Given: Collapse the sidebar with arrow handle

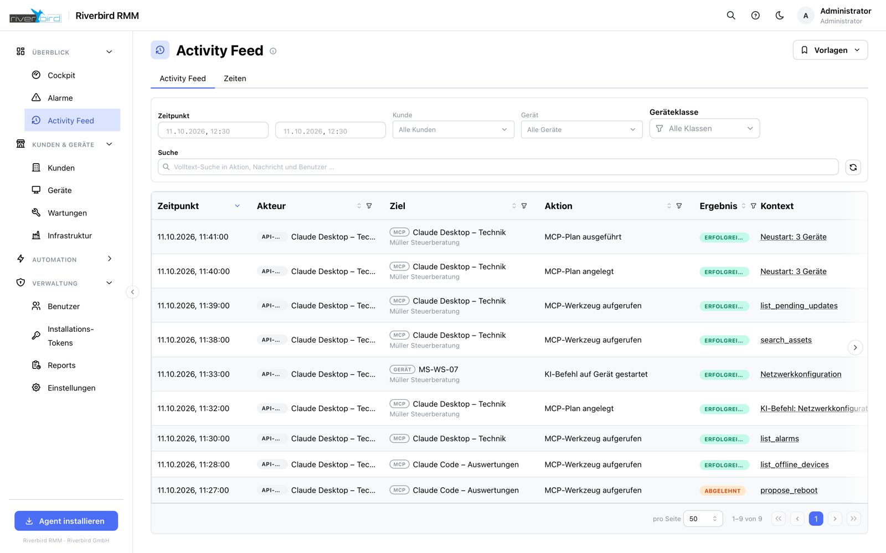Looking at the screenshot, I should coord(132,292).
